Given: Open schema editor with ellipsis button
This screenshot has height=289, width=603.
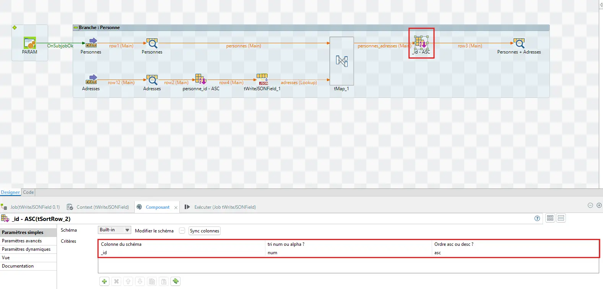Looking at the screenshot, I should click(182, 231).
